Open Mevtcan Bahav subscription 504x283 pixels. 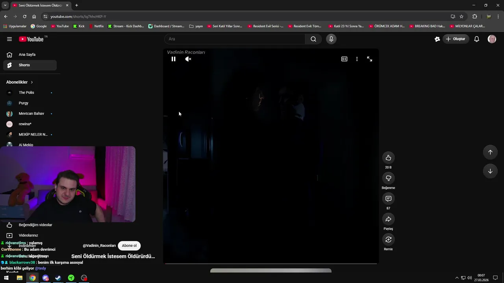[30, 114]
